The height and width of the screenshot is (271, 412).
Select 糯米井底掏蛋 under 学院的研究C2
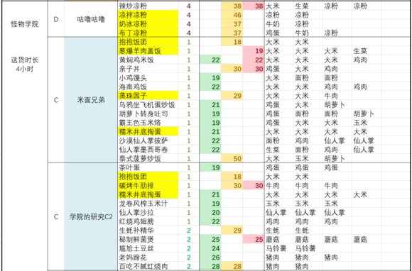(148, 194)
